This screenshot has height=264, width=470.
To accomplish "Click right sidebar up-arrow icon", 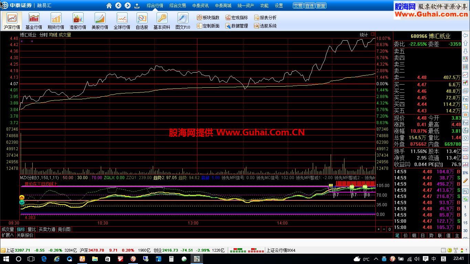I will pos(466,43).
